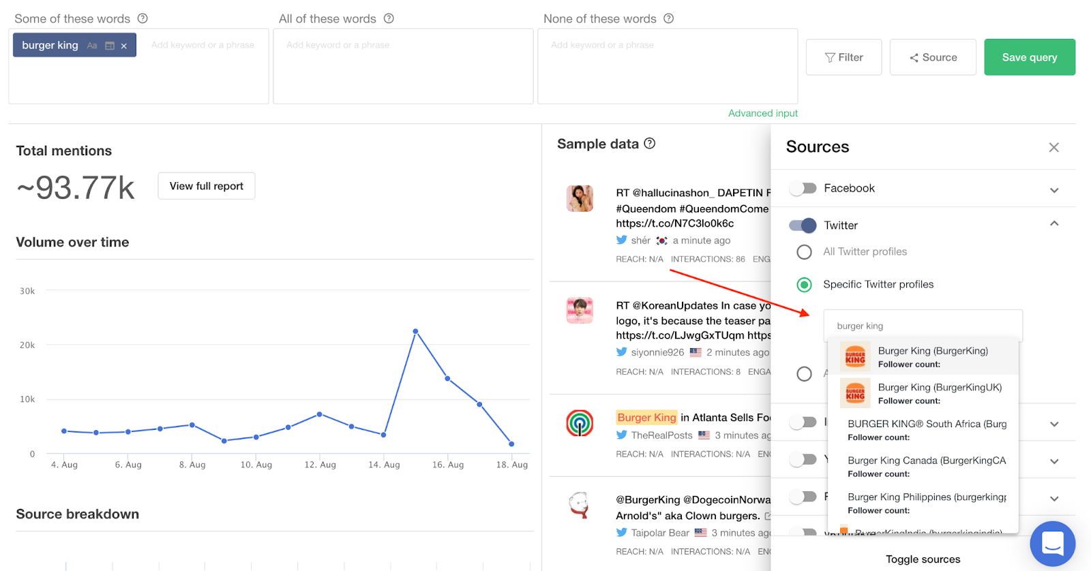The width and height of the screenshot is (1091, 571).
Task: Expand the source row starting with F
Action: tap(1054, 498)
